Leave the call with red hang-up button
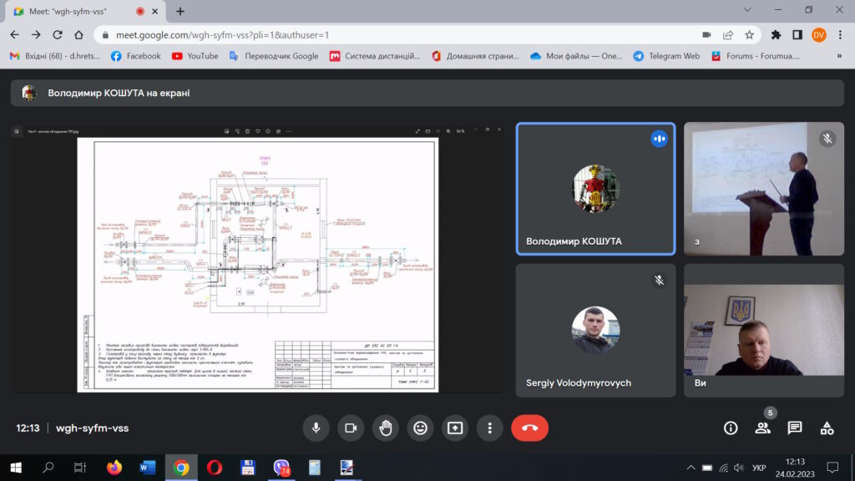This screenshot has width=855, height=481. [x=529, y=428]
